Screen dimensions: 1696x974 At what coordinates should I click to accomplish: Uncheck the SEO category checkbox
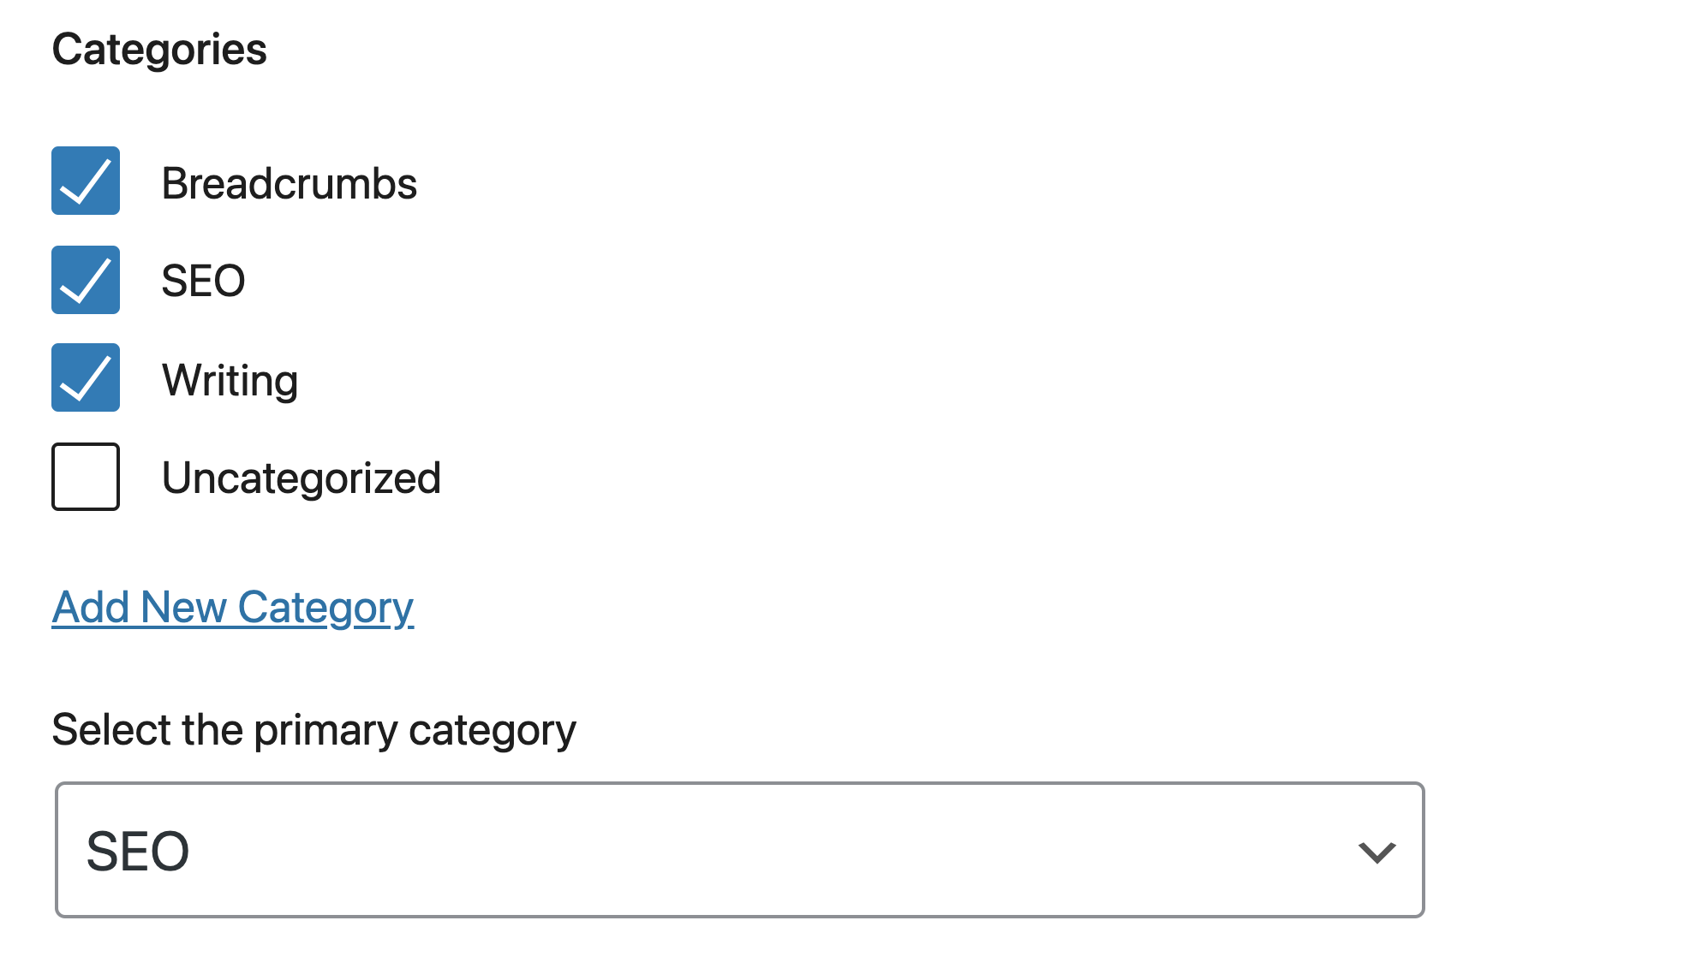(86, 280)
